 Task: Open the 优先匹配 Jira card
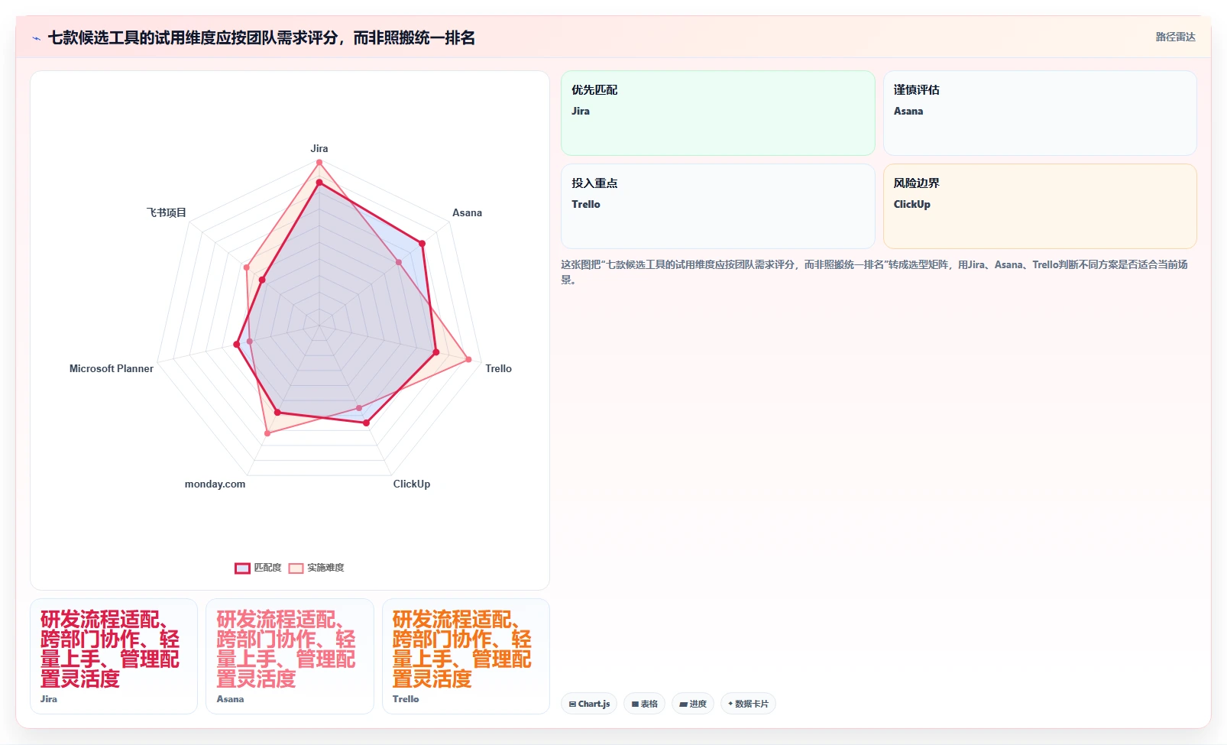pyautogui.click(x=717, y=113)
